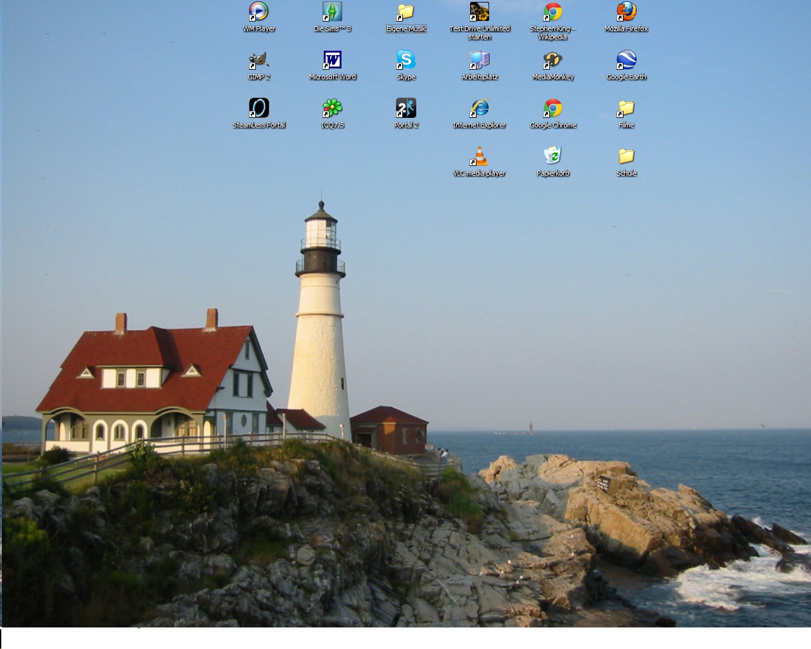This screenshot has height=649, width=811.
Task: Click the Stephen King – Wikipedia shortcut
Action: pyautogui.click(x=552, y=12)
